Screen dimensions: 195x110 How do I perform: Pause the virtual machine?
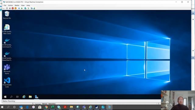(x=19, y=8)
